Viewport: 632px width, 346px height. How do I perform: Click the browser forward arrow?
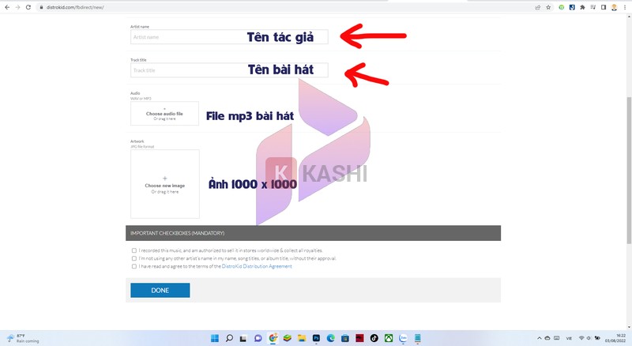click(x=17, y=7)
